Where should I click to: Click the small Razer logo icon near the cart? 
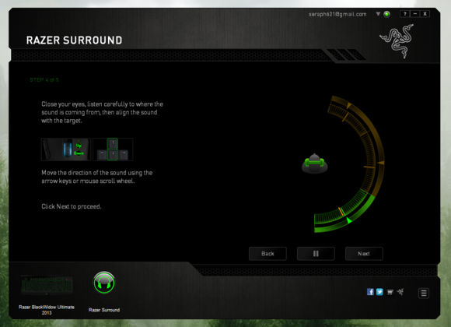400,292
